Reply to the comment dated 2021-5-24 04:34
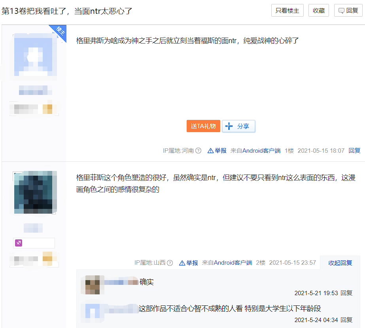Image resolution: width=365 pixels, height=328 pixels. click(346, 320)
